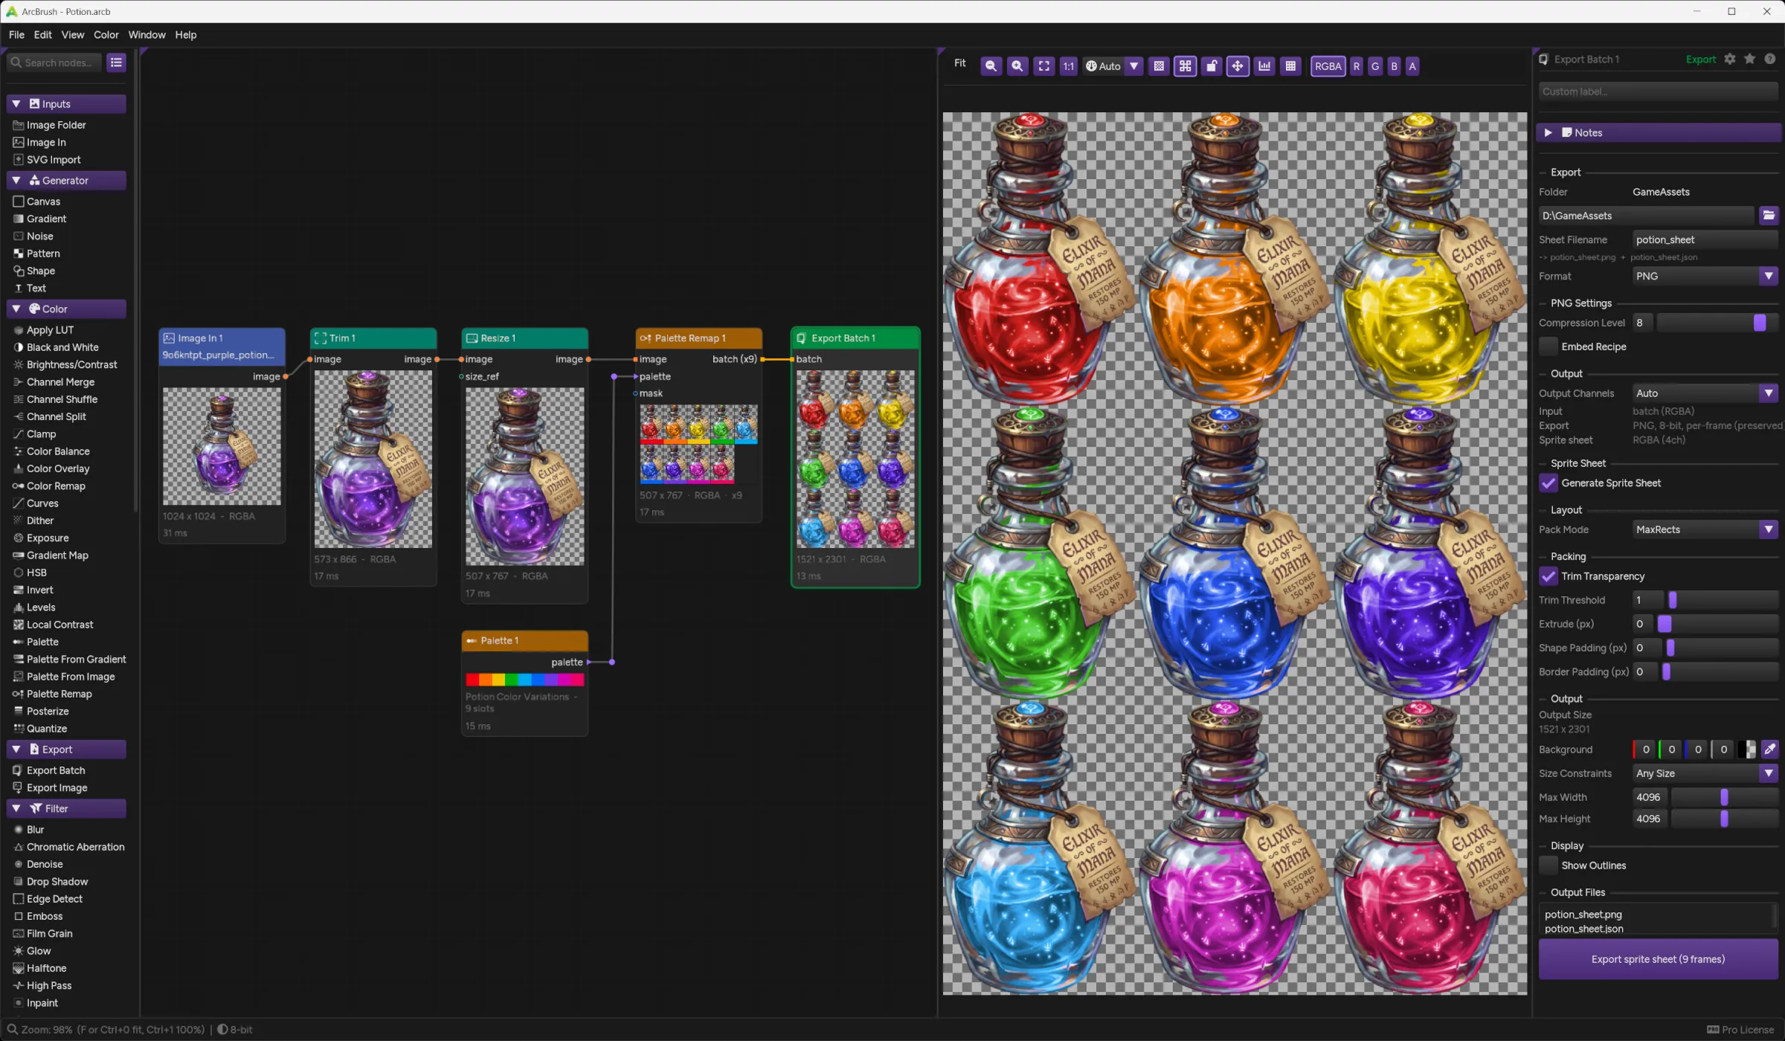Fit preview to view with the corners icon

pos(1044,66)
